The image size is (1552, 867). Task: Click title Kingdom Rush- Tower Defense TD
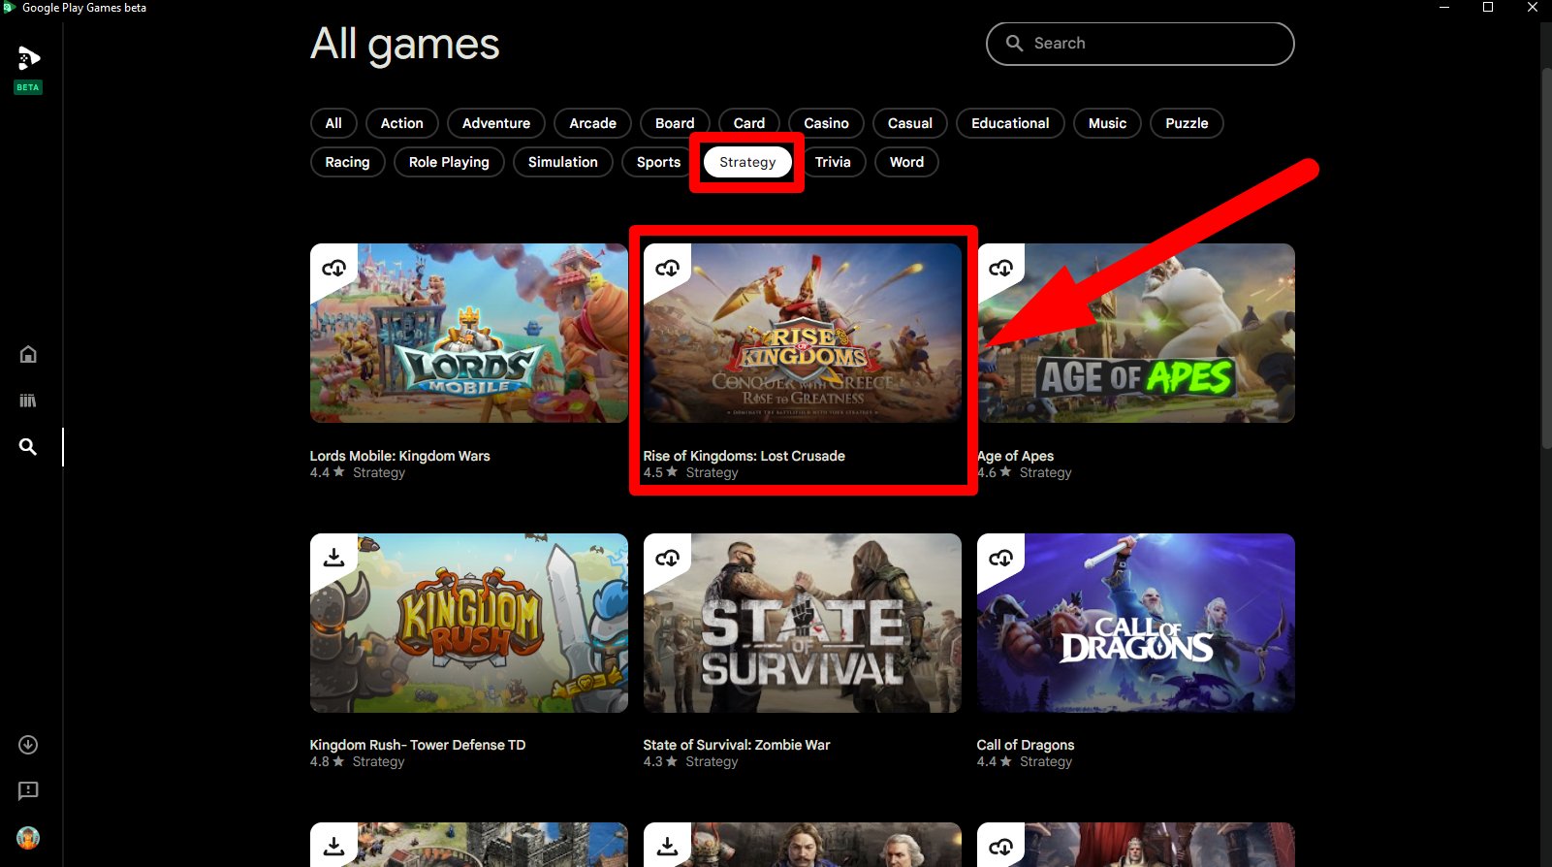tap(418, 745)
